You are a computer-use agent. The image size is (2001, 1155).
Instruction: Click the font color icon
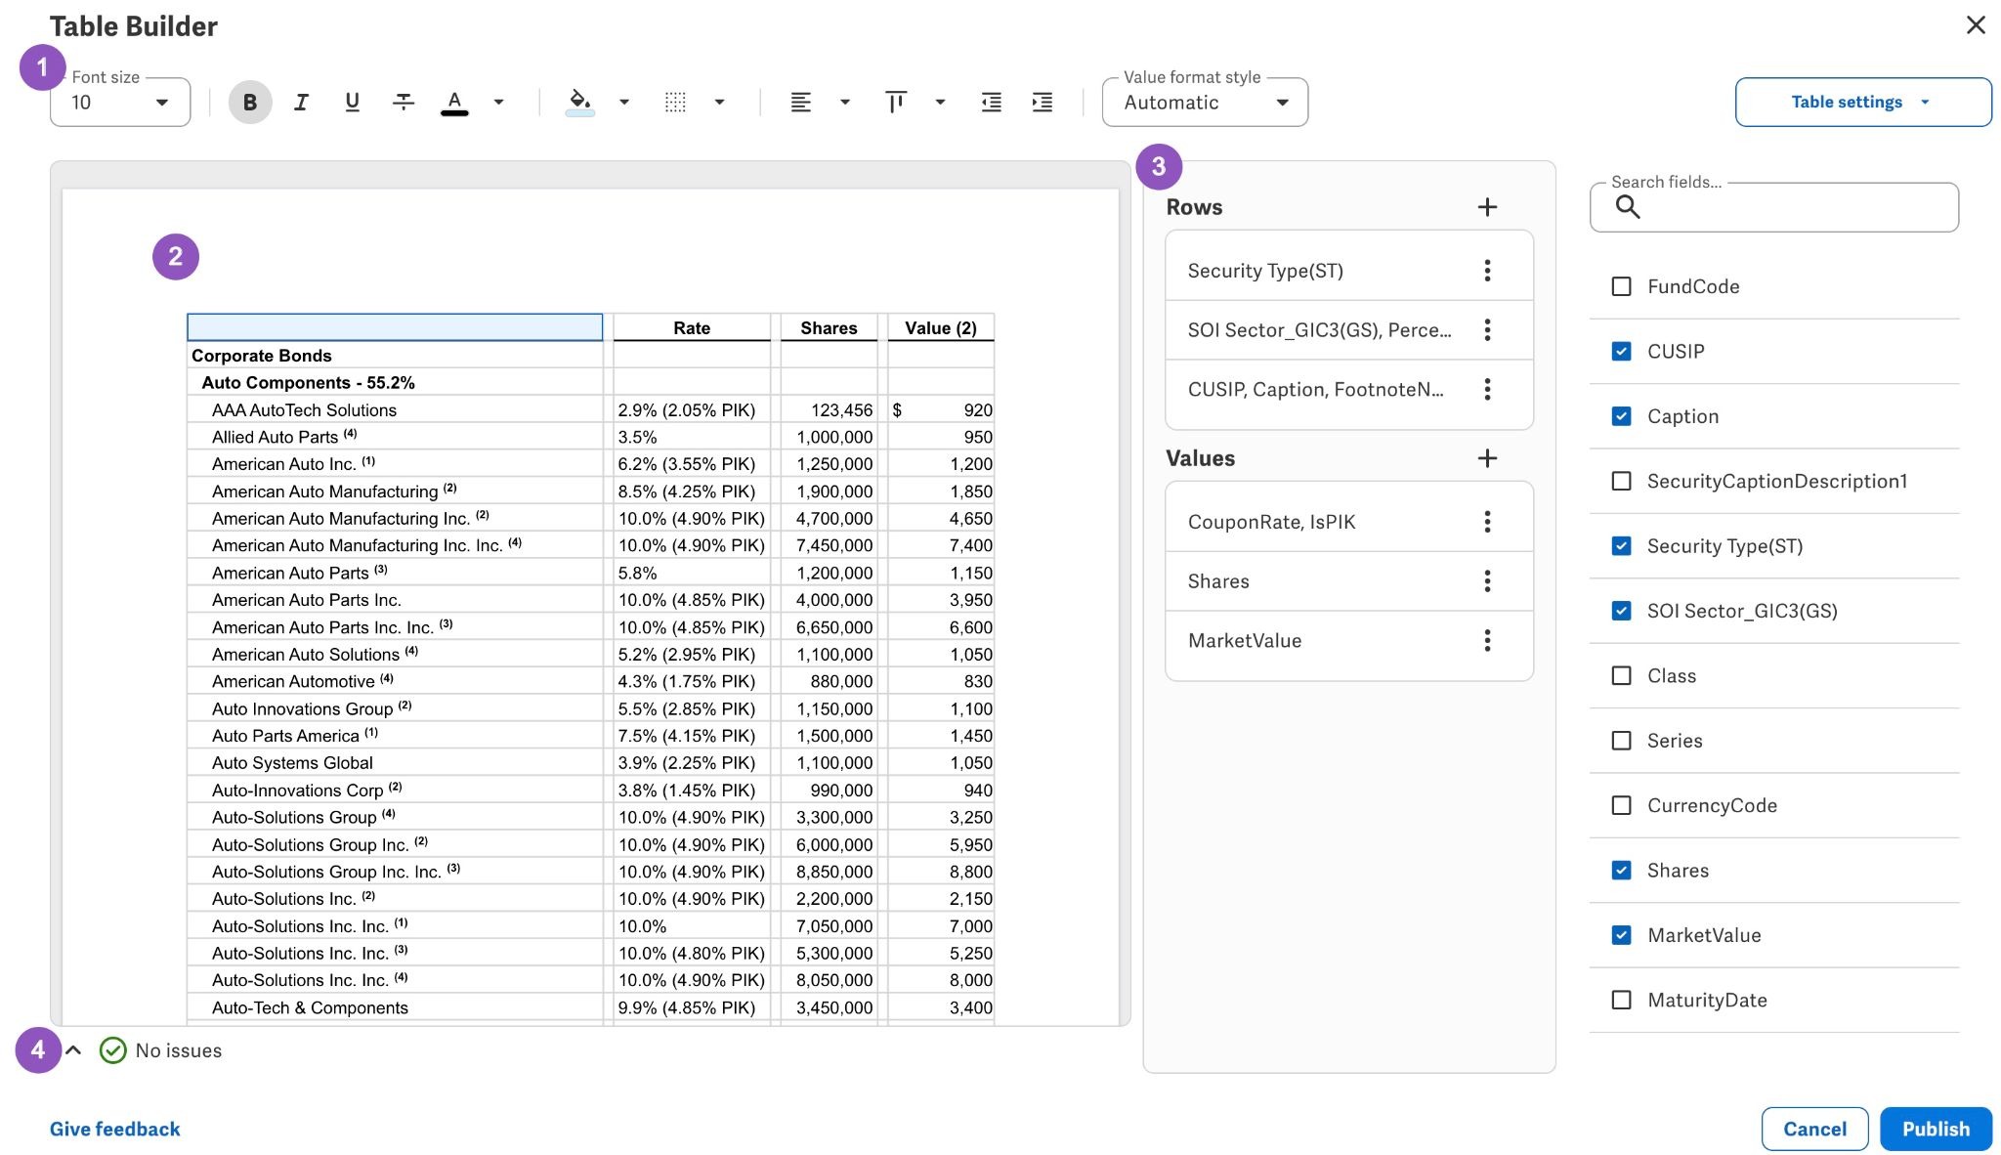click(x=454, y=102)
